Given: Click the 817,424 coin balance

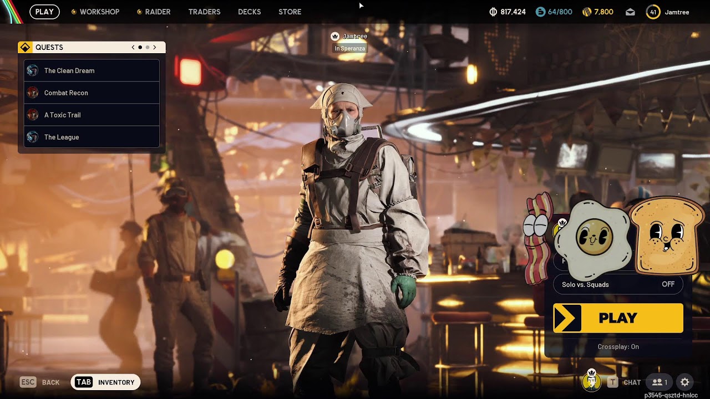Looking at the screenshot, I should coord(514,12).
